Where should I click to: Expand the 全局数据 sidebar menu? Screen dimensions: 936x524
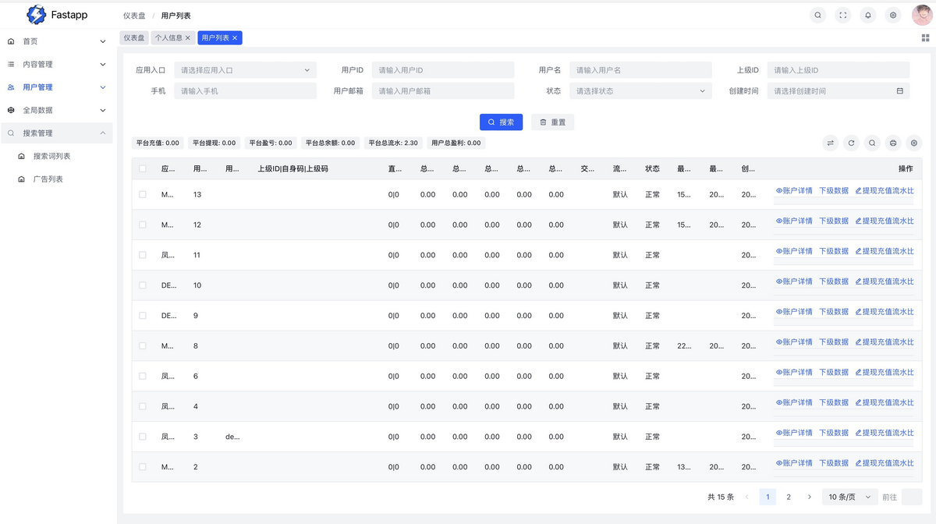pyautogui.click(x=103, y=110)
